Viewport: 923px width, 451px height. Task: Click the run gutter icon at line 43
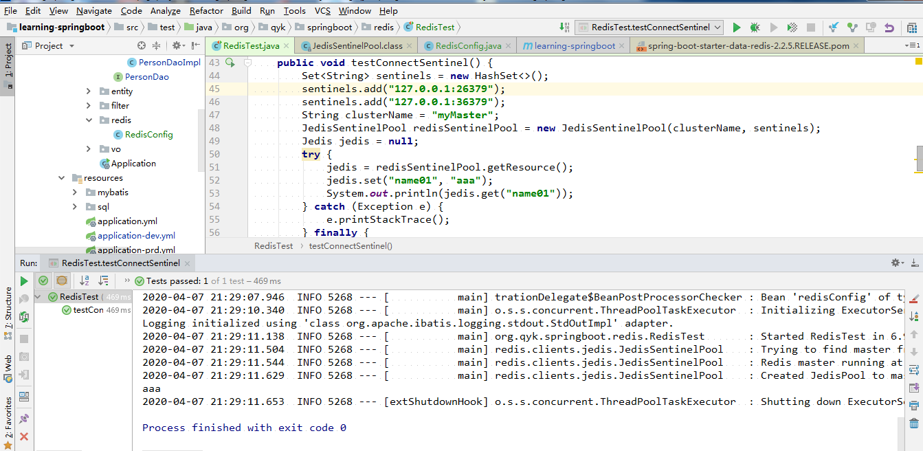(230, 63)
